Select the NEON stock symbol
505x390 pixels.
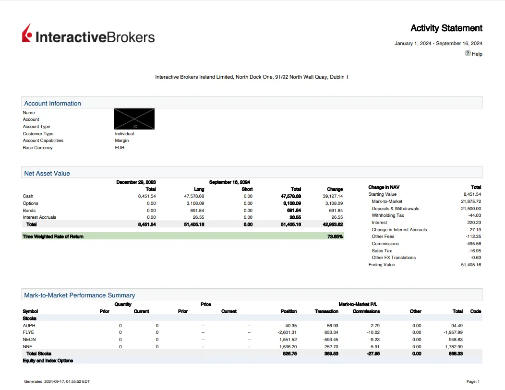tap(29, 339)
